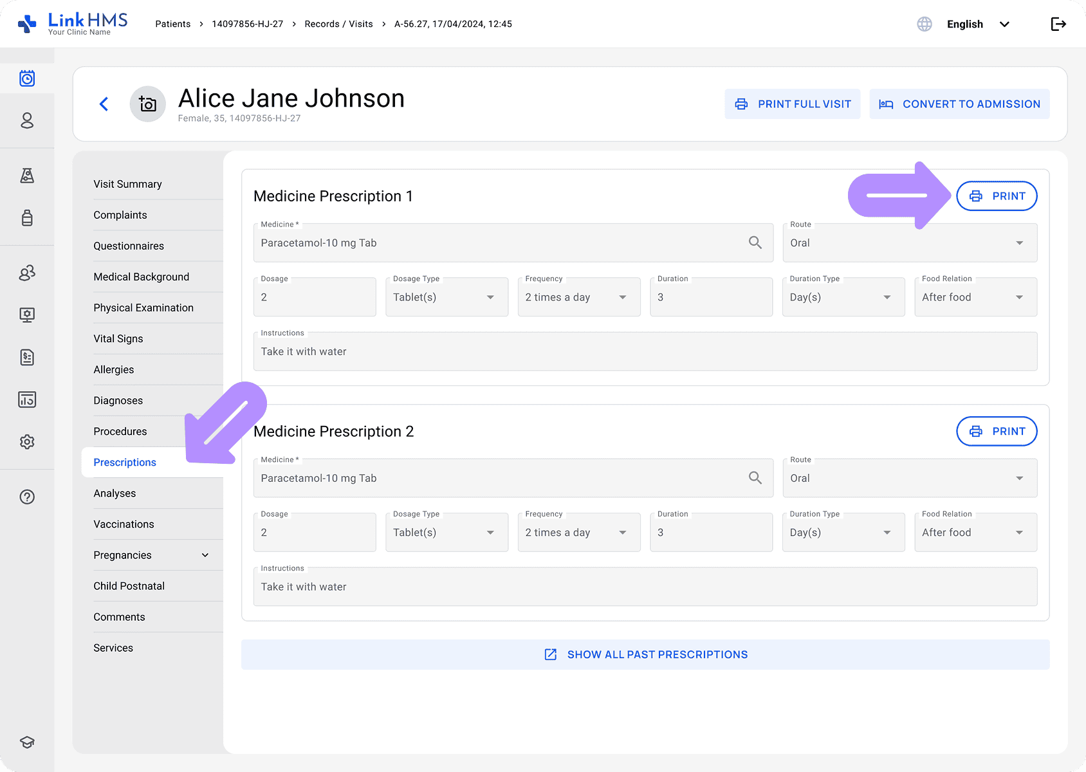Screen dimensions: 1086x772
Task: Click Instructions field in Prescription 1
Action: pos(645,352)
